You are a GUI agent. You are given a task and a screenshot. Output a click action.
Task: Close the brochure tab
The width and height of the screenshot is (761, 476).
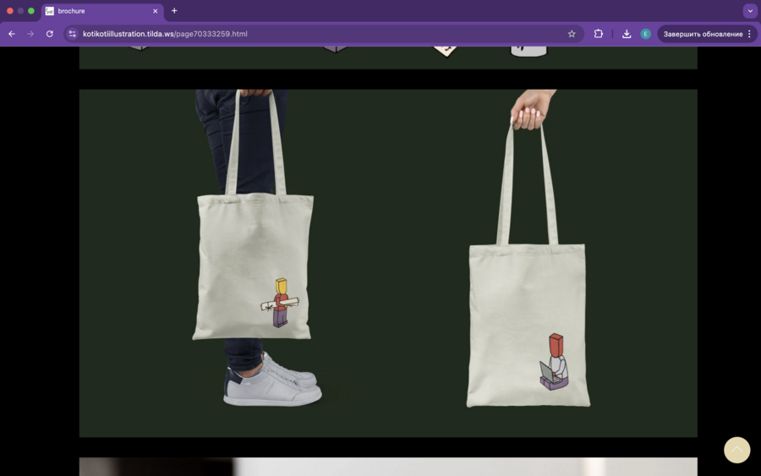click(x=156, y=11)
